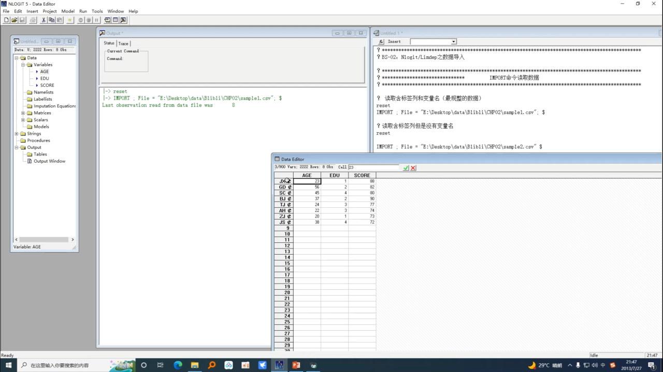Image resolution: width=663 pixels, height=372 pixels.
Task: Click the grey round Run toolbar icon
Action: [81, 20]
